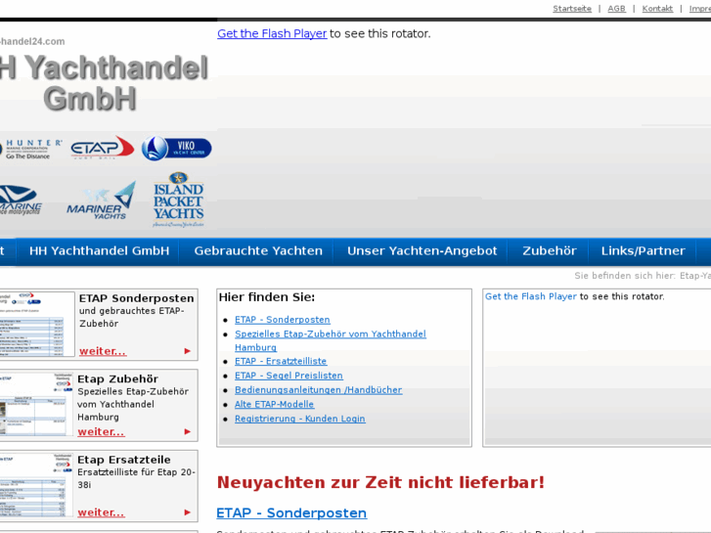Click the Hunter Marine logo
This screenshot has width=711, height=533.
31,150
